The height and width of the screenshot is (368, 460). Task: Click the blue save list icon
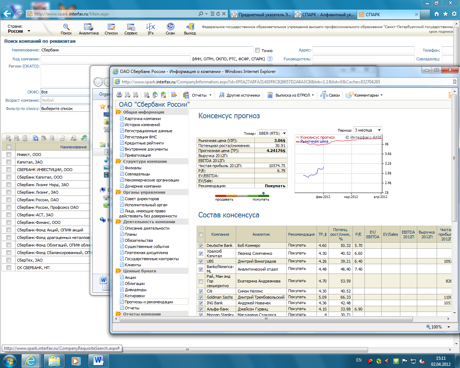pos(35,138)
